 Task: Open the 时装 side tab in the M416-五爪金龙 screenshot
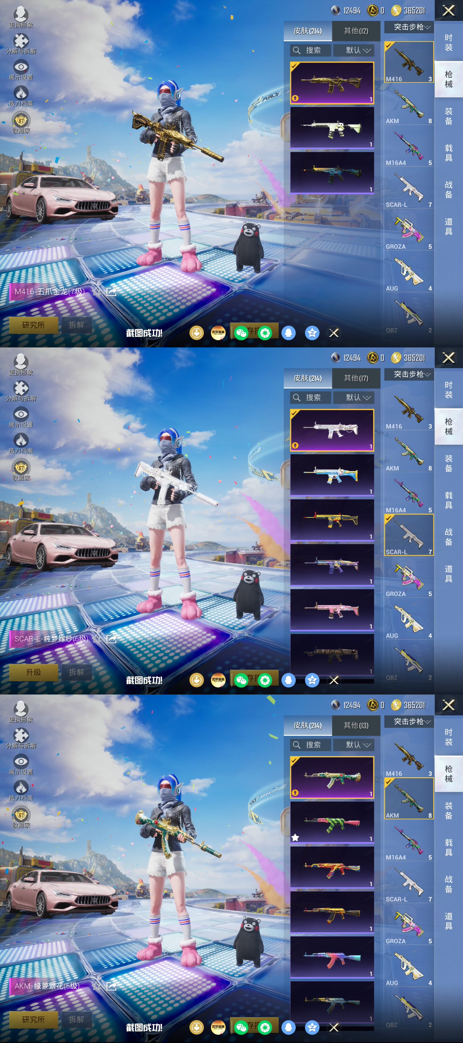tap(449, 42)
